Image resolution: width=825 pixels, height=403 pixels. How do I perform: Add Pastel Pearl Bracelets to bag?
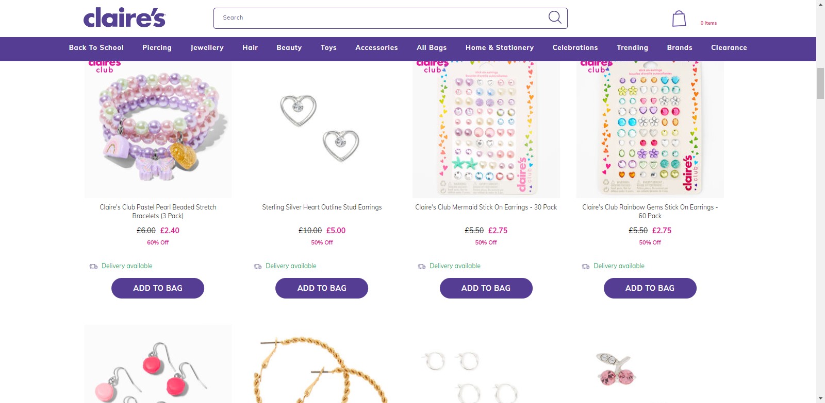point(158,288)
